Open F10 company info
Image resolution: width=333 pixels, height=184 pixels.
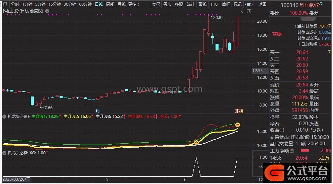point(214,4)
